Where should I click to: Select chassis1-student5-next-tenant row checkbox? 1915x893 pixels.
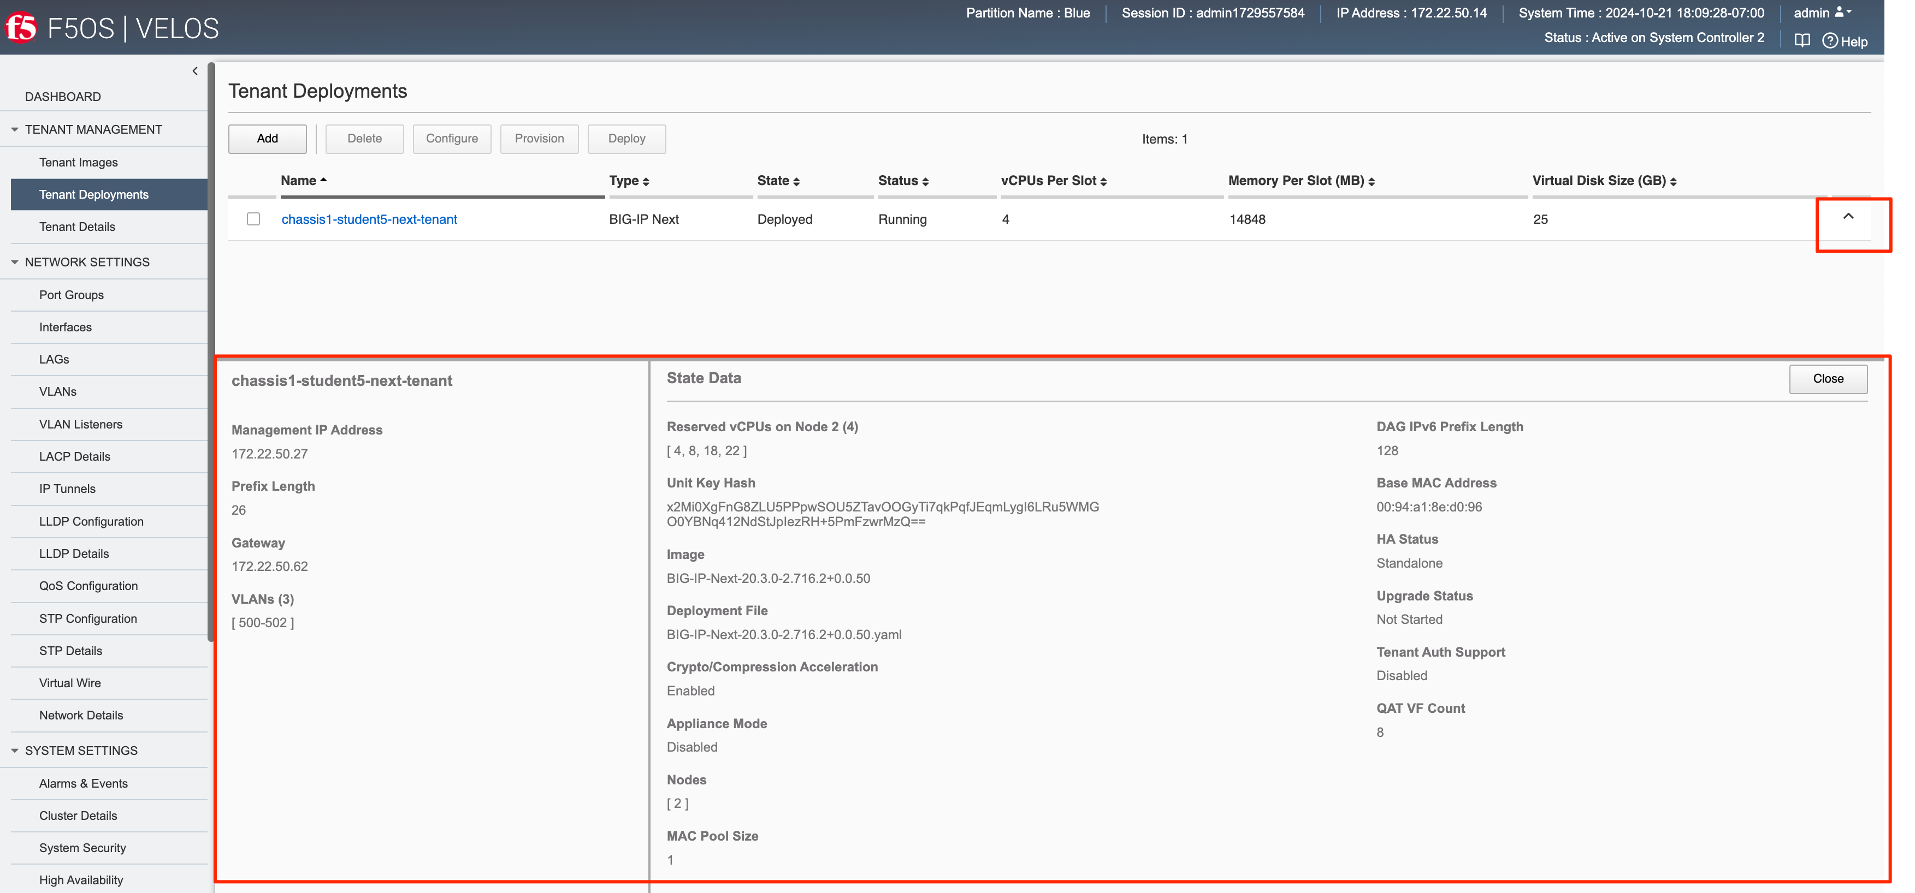click(253, 219)
